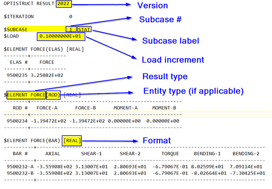Select the blue Version annotation label
This screenshot has width=272, height=189.
click(x=152, y=5)
